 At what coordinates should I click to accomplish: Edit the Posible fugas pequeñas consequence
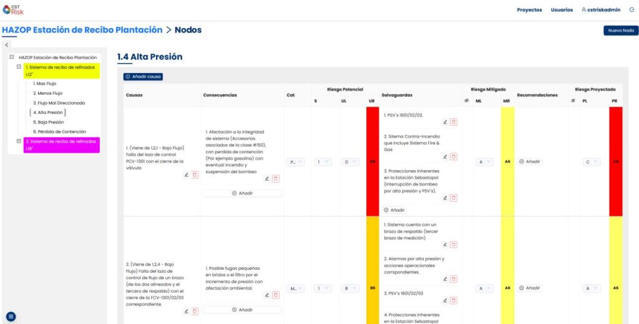click(267, 295)
